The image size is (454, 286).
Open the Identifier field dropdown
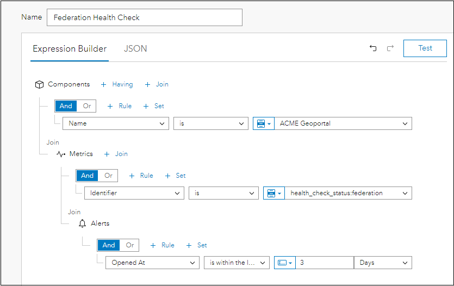(136, 193)
